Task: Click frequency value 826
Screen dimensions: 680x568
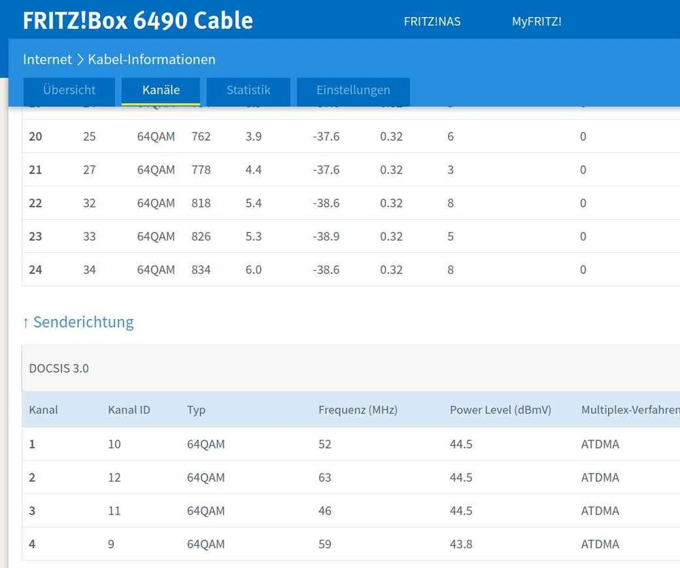Action: 201,237
